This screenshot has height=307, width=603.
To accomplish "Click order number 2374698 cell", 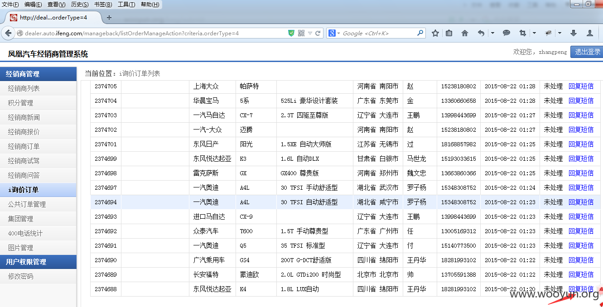I will pyautogui.click(x=106, y=173).
